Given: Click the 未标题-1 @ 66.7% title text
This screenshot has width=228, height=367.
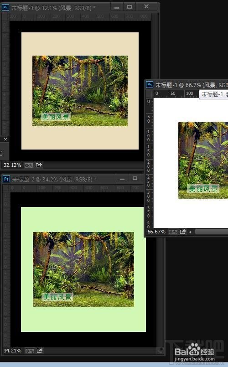Looking at the screenshot, I should 192,85.
